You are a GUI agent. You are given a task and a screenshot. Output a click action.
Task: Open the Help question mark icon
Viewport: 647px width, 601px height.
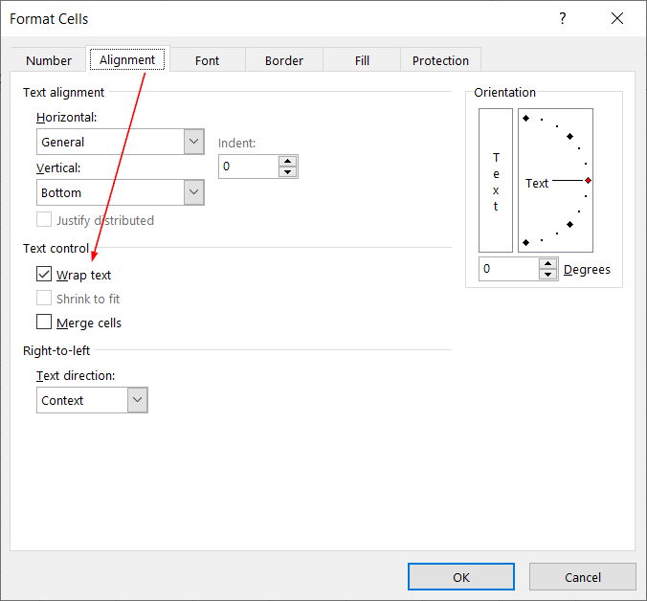563,18
